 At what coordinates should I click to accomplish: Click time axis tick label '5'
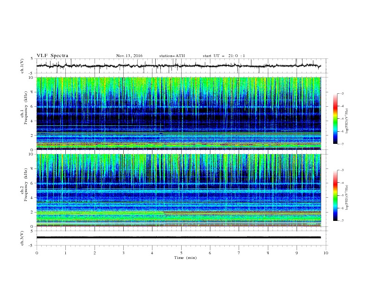(x=181, y=253)
